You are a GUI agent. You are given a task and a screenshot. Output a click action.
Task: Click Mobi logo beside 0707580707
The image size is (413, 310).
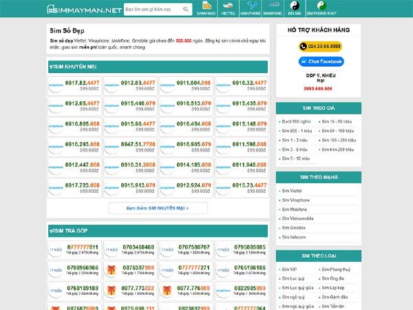[167, 250]
